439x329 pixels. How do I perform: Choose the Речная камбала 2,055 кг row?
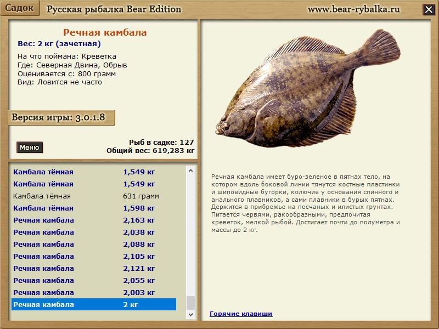93,280
